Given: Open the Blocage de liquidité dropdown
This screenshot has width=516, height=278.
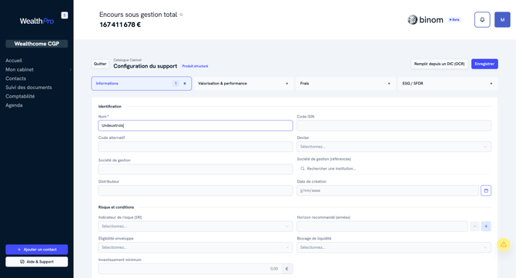Looking at the screenshot, I should [394, 247].
